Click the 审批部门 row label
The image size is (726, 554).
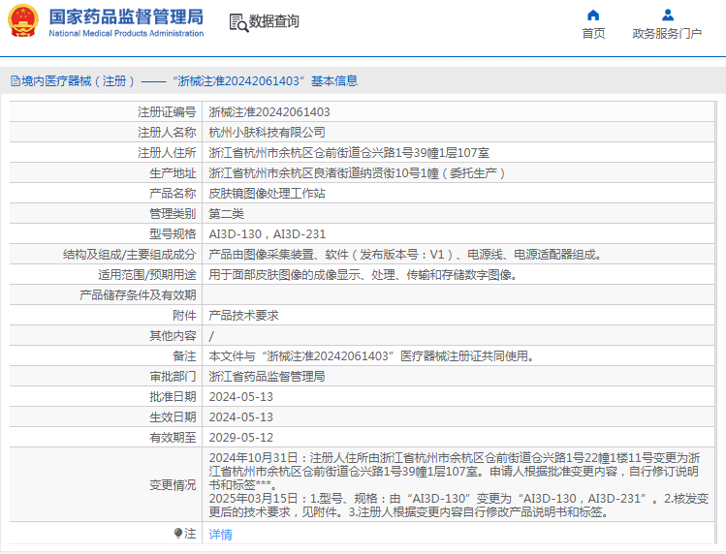173,377
